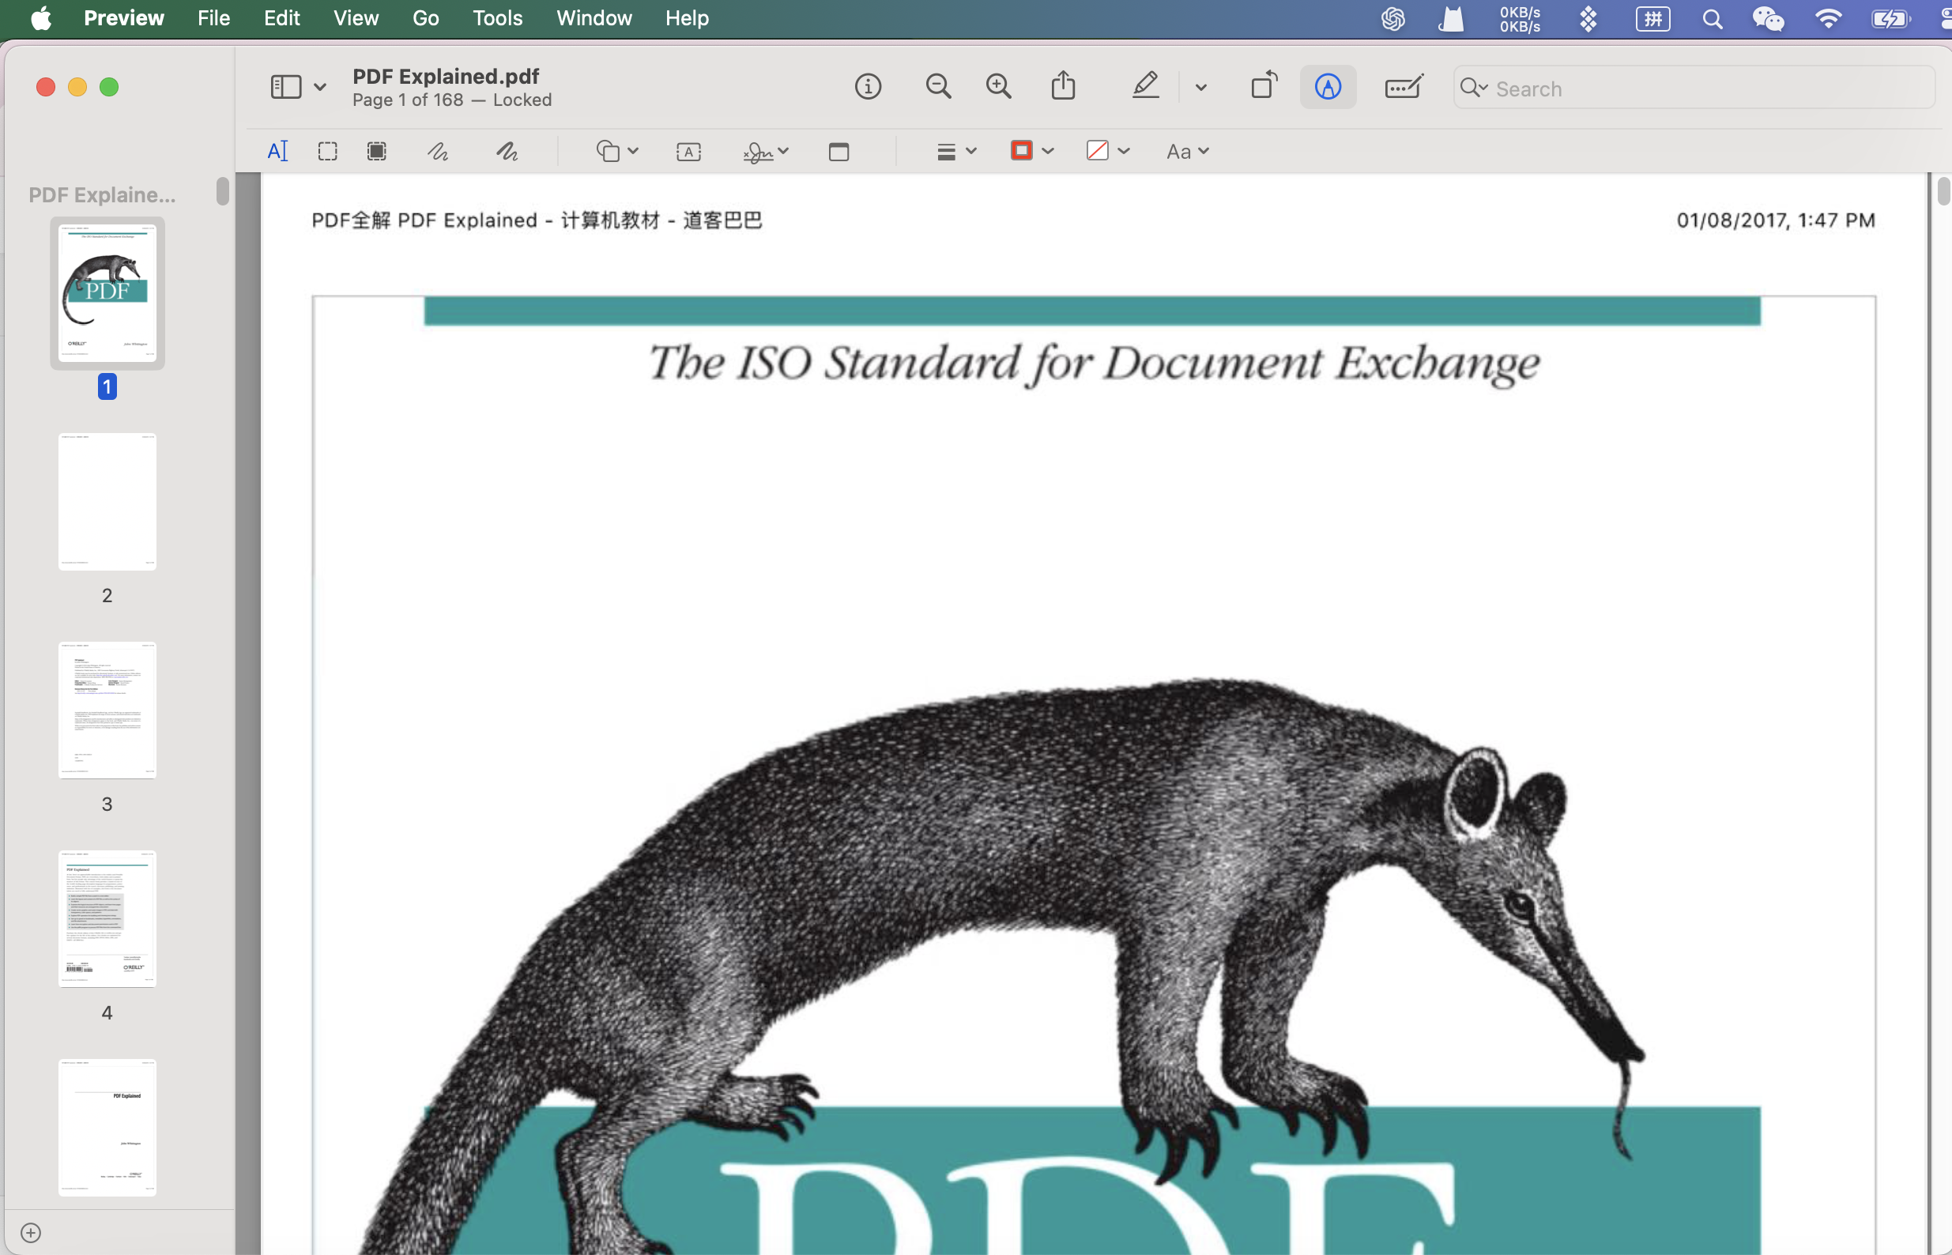The height and width of the screenshot is (1255, 1952).
Task: Select page 1 thumbnail with anteater cover
Action: click(x=107, y=293)
